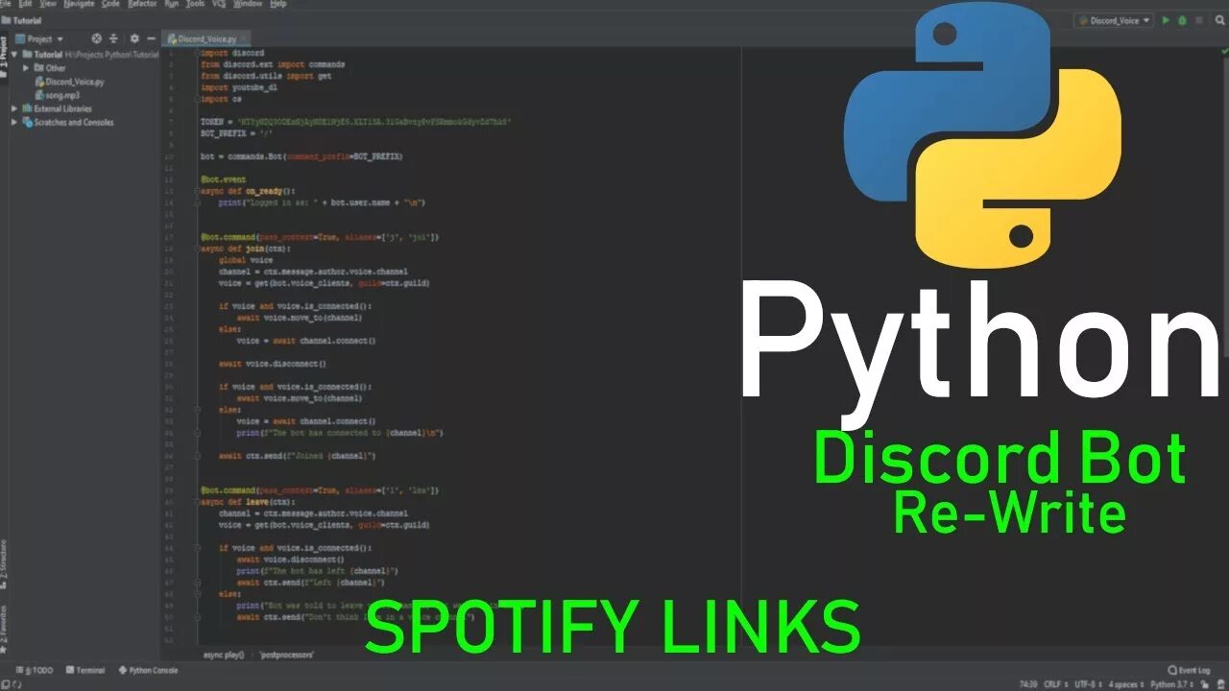Expand Scratches and Consoles node

click(14, 122)
